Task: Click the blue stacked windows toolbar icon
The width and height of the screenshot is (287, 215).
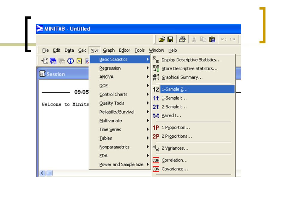Action: click(x=53, y=61)
